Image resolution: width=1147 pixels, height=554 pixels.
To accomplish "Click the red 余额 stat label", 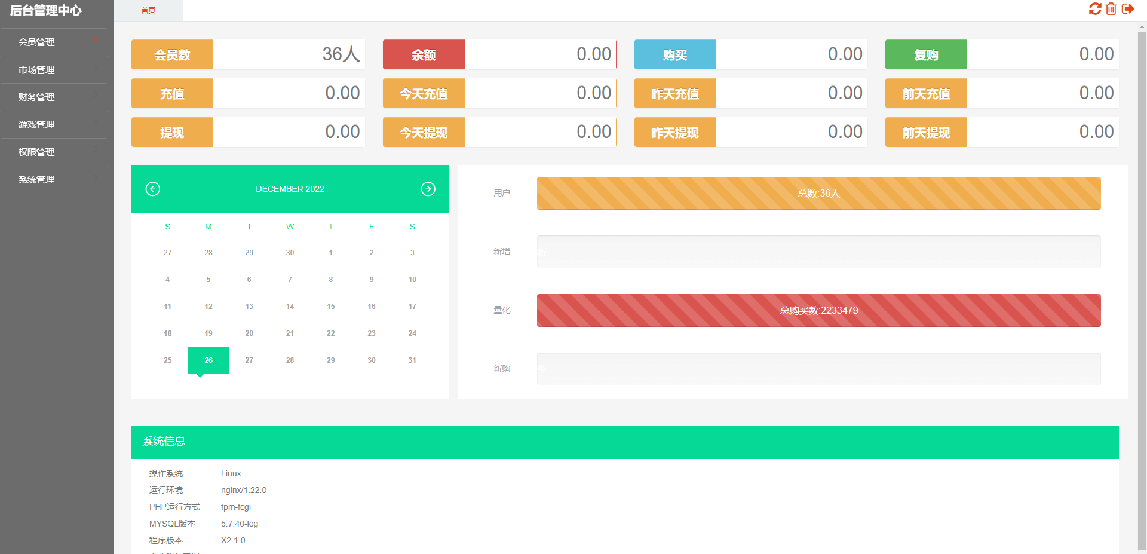I will coord(424,55).
